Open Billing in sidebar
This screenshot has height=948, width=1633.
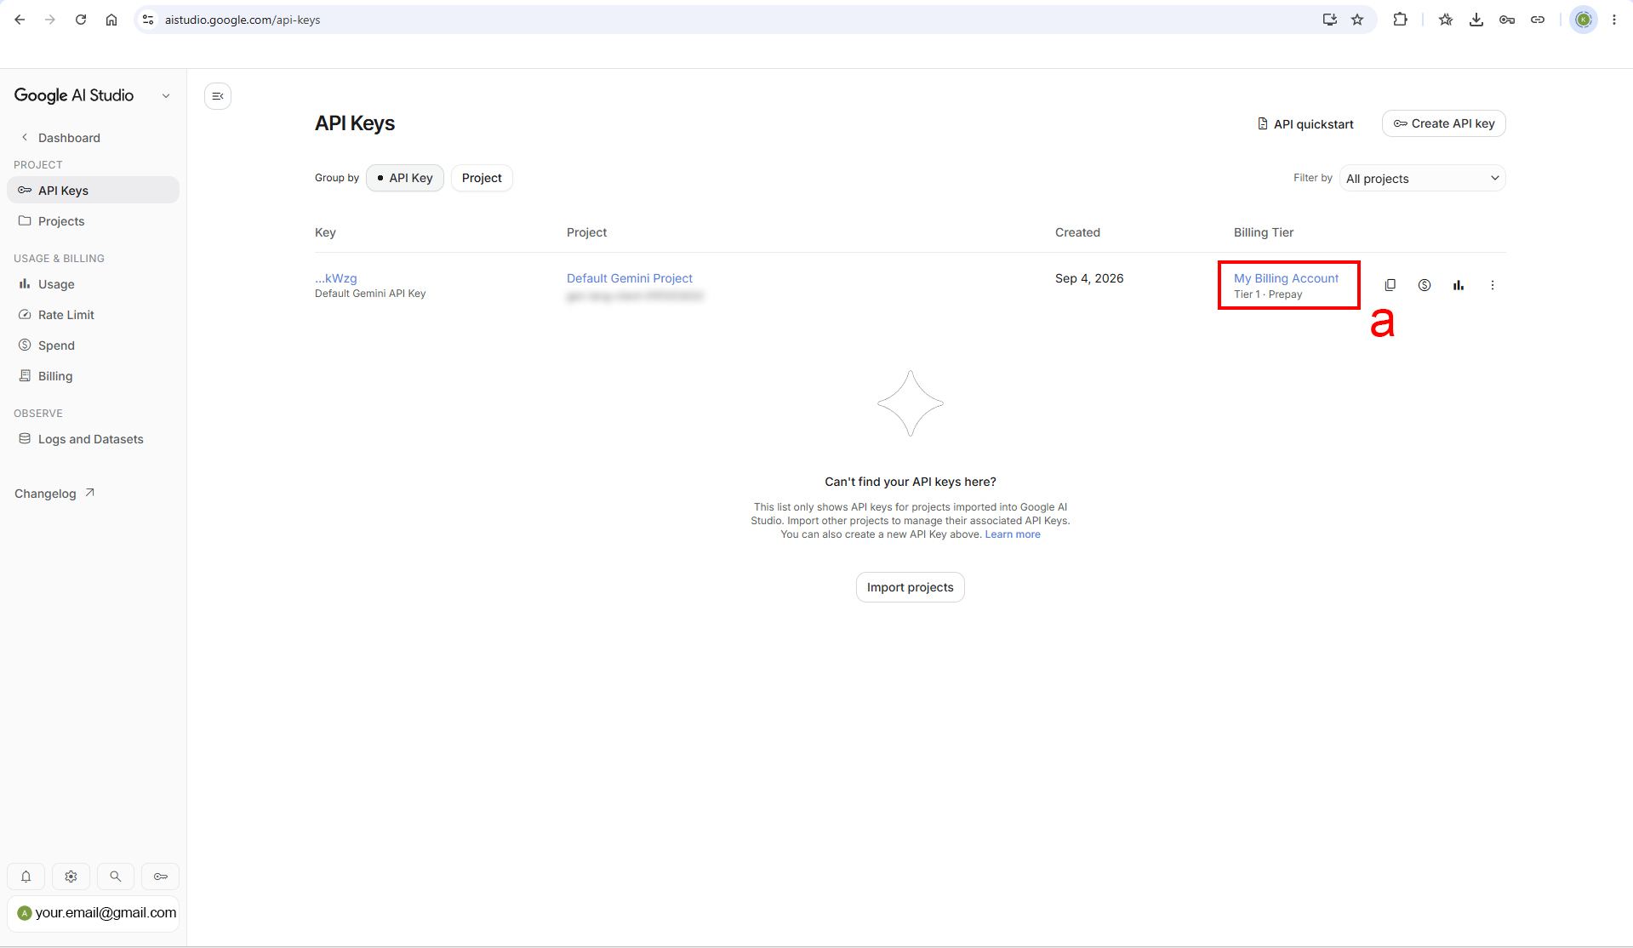(x=93, y=376)
